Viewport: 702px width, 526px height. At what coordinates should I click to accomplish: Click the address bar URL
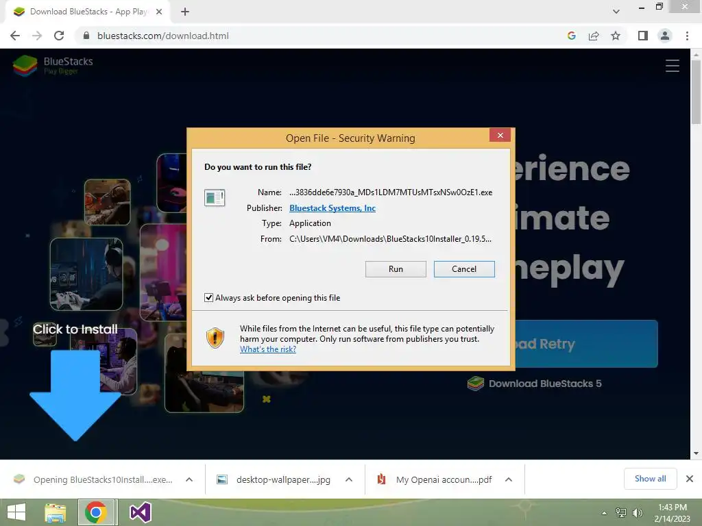[163, 36]
